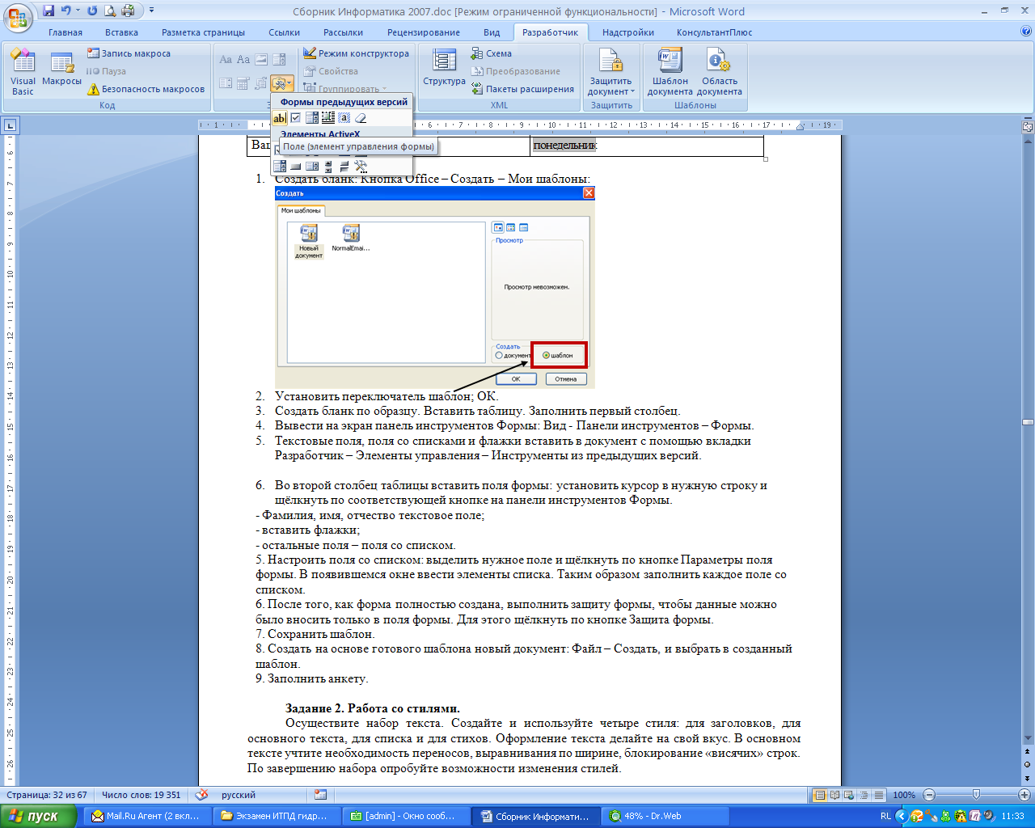Click the ruler tab-stop selector box

pos(11,125)
